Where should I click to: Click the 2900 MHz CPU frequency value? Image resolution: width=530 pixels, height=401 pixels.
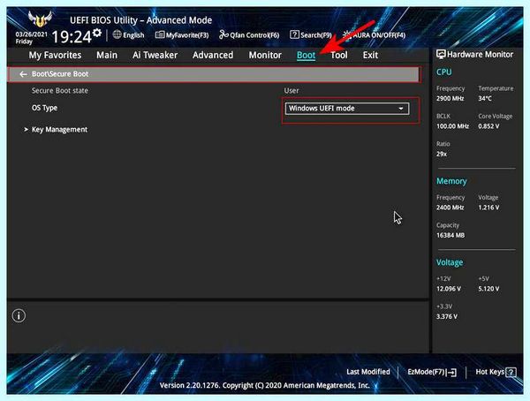[x=450, y=99]
